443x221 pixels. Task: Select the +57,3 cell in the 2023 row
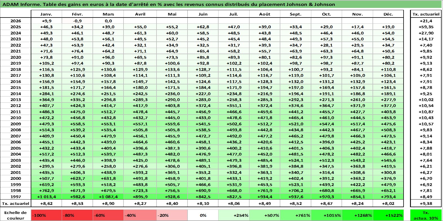coord(327,39)
